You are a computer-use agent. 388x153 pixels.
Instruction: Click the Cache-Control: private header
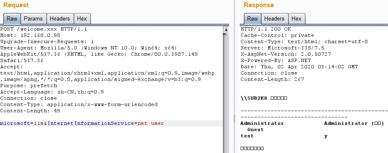277,35
